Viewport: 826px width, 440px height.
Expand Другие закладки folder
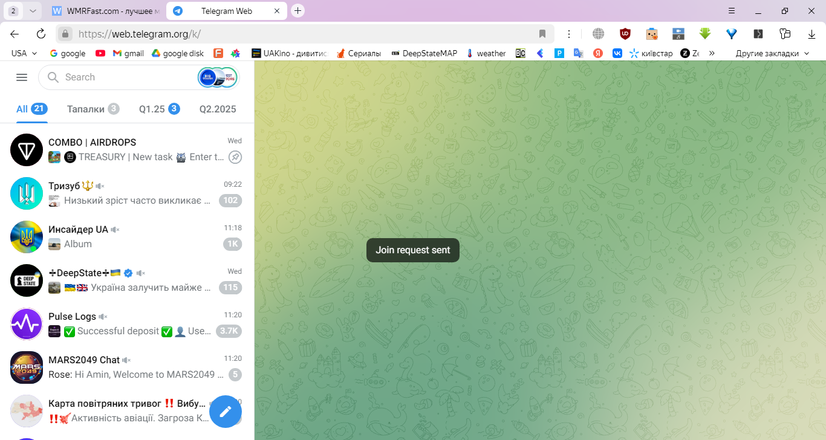coord(772,53)
